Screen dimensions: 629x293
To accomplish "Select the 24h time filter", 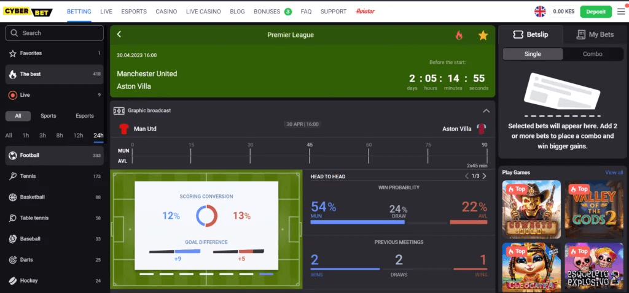I will point(98,135).
